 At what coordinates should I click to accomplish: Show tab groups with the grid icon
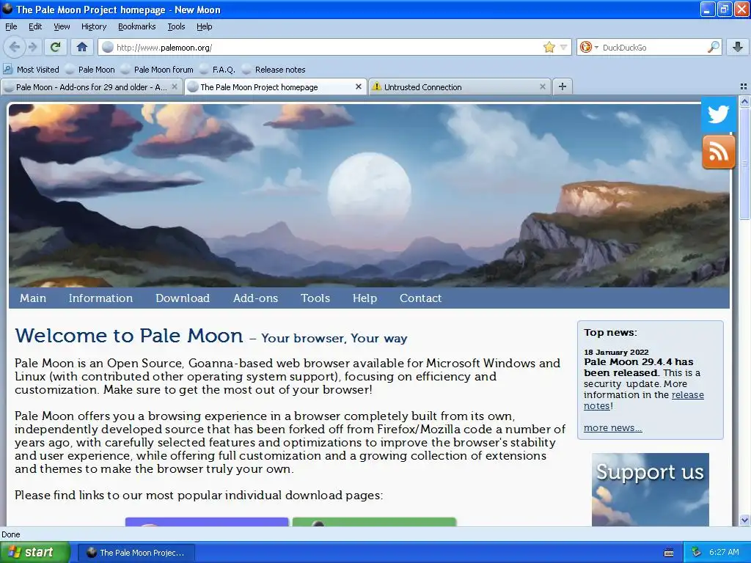744,87
